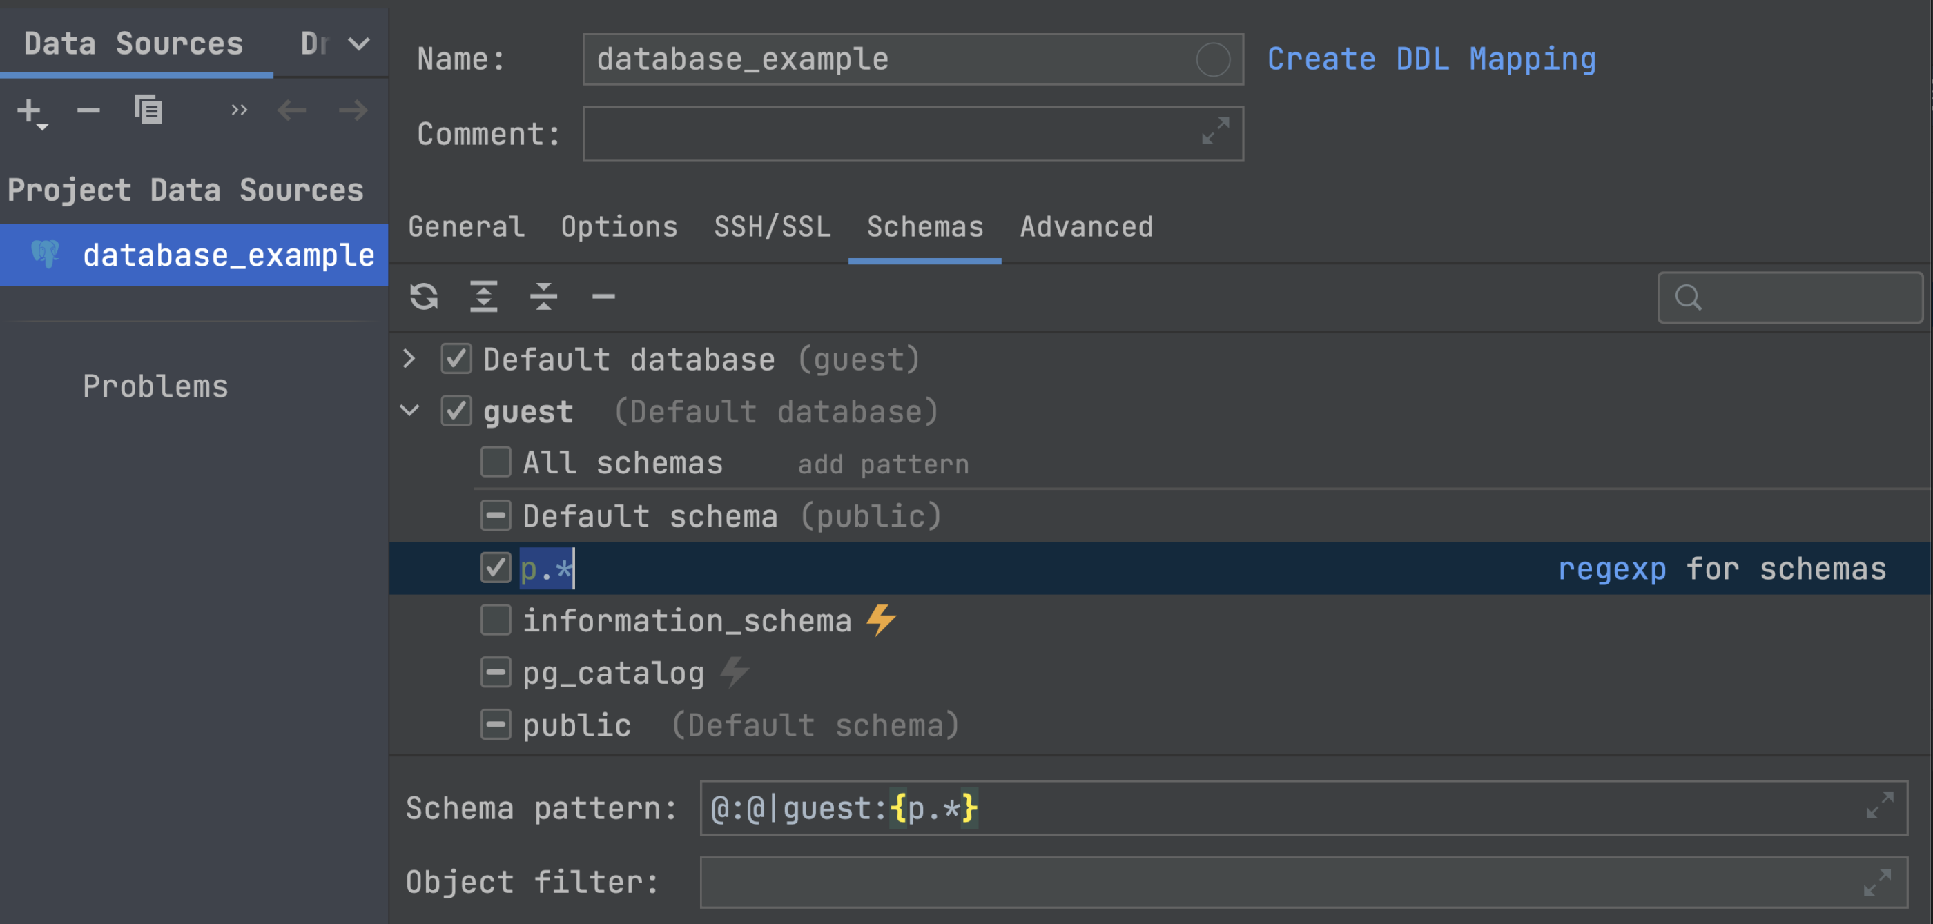The height and width of the screenshot is (924, 1933).
Task: Open the SSH/SSL tab
Action: click(772, 226)
